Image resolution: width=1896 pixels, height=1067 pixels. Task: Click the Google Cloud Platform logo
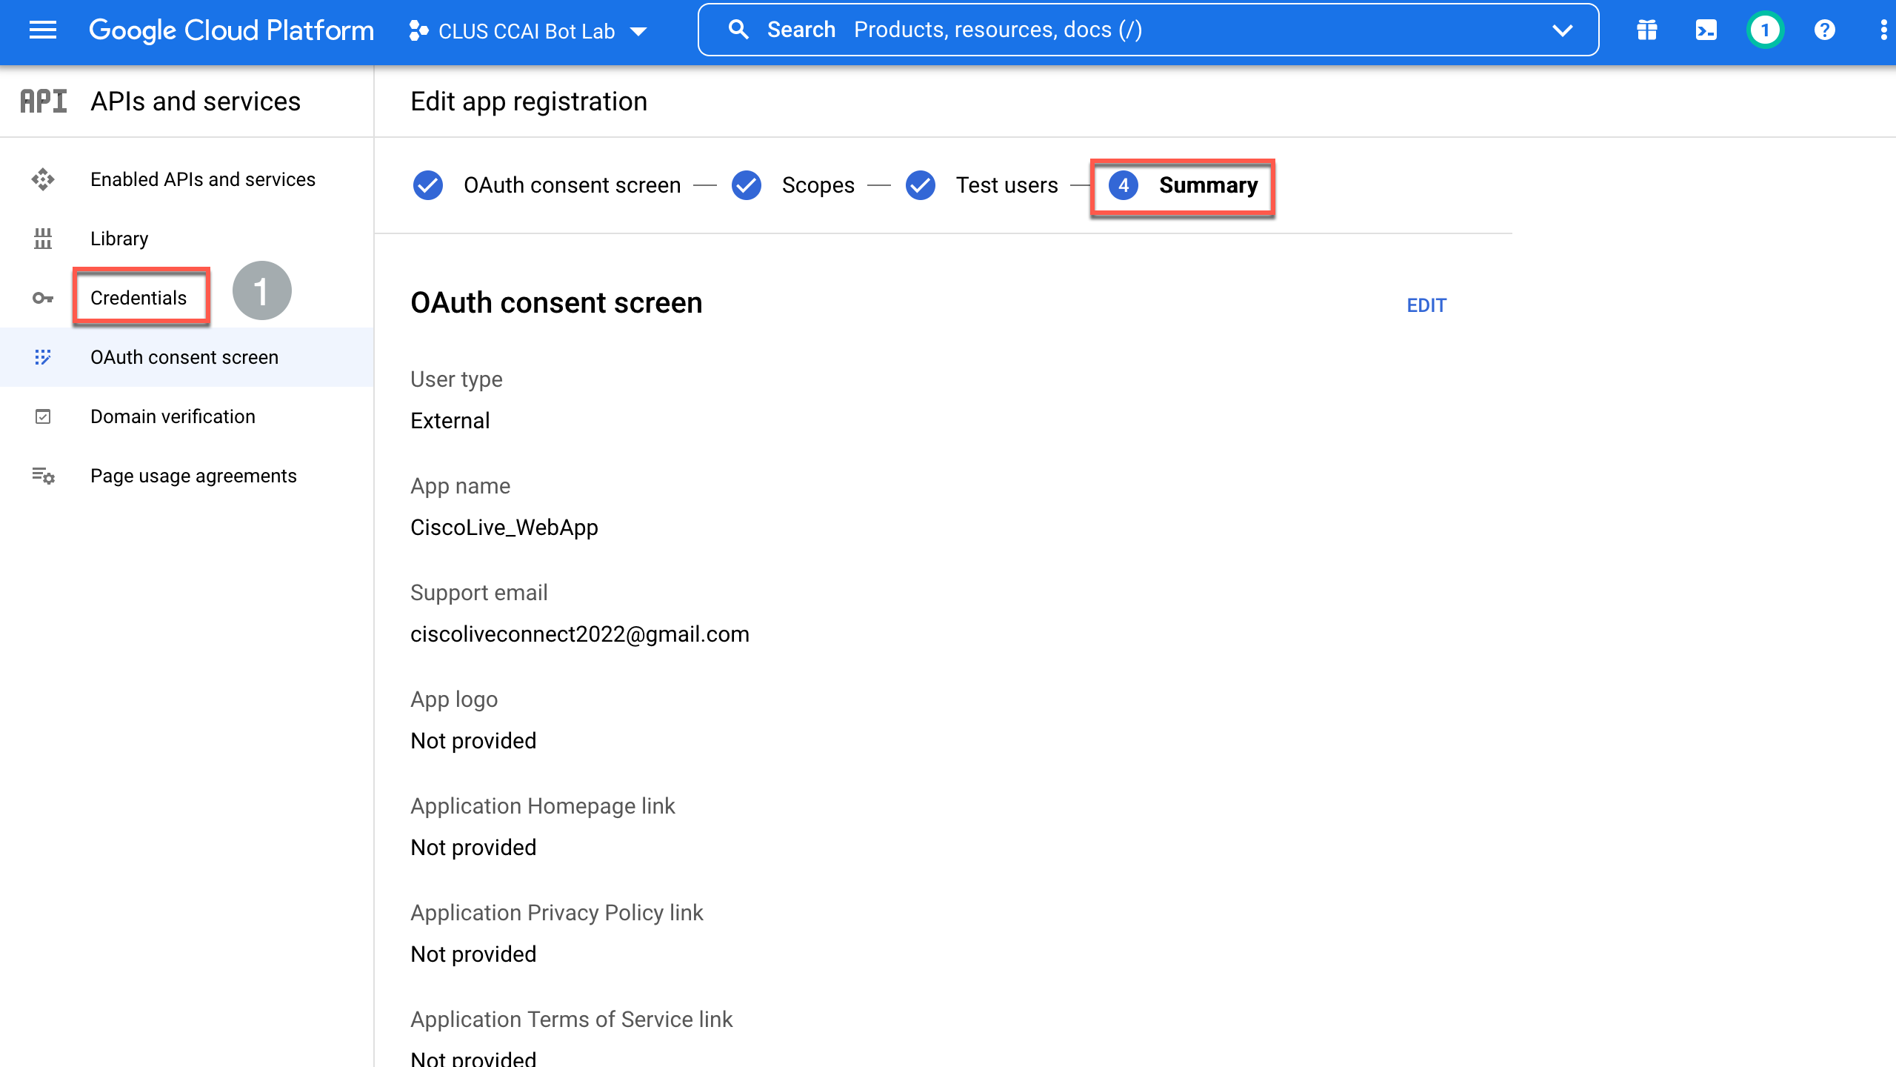231,30
